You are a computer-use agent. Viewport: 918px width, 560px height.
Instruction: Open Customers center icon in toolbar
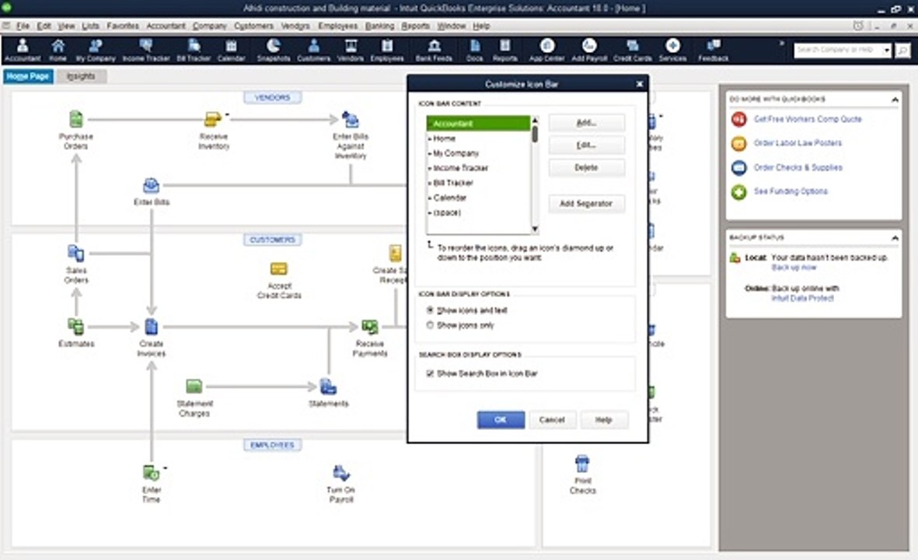point(314,50)
